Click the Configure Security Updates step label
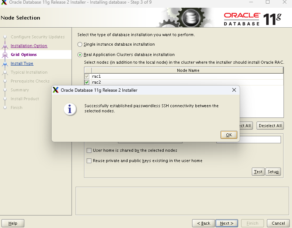 tap(38, 37)
